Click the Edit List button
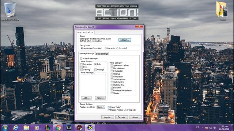Image resolution: width=234 pixels, height=131 pixels. click(125, 40)
